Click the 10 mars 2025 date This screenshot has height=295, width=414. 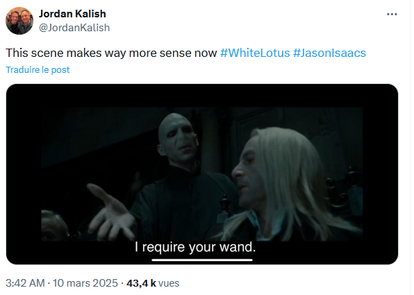[85, 283]
